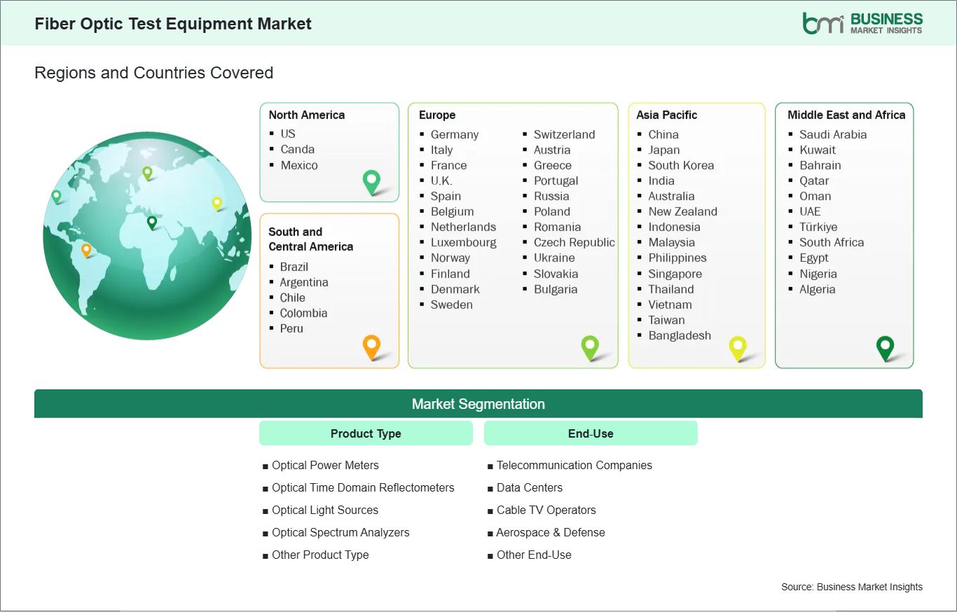Click the orange pin in South America box

pos(371,346)
